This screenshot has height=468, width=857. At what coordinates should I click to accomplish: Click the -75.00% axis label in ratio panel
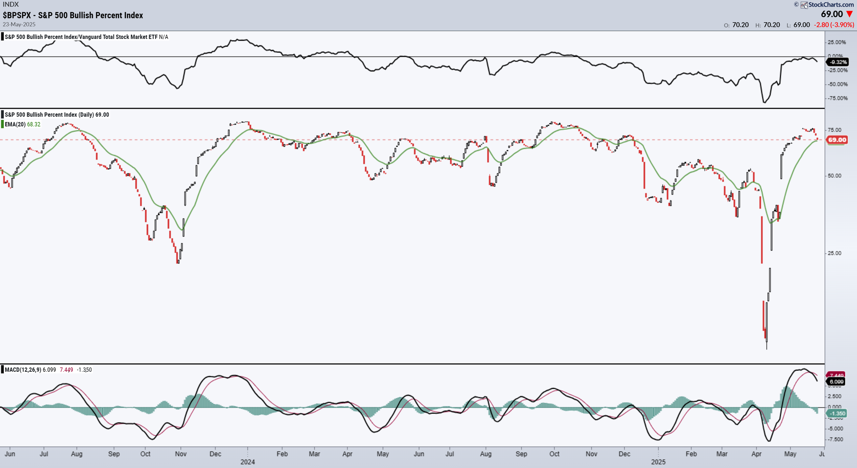click(x=837, y=98)
